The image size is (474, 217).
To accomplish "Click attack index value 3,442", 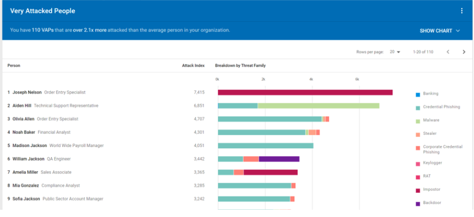I will click(x=199, y=159).
